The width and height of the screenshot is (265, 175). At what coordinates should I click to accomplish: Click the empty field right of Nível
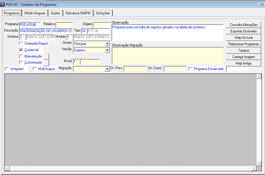(x=90, y=62)
